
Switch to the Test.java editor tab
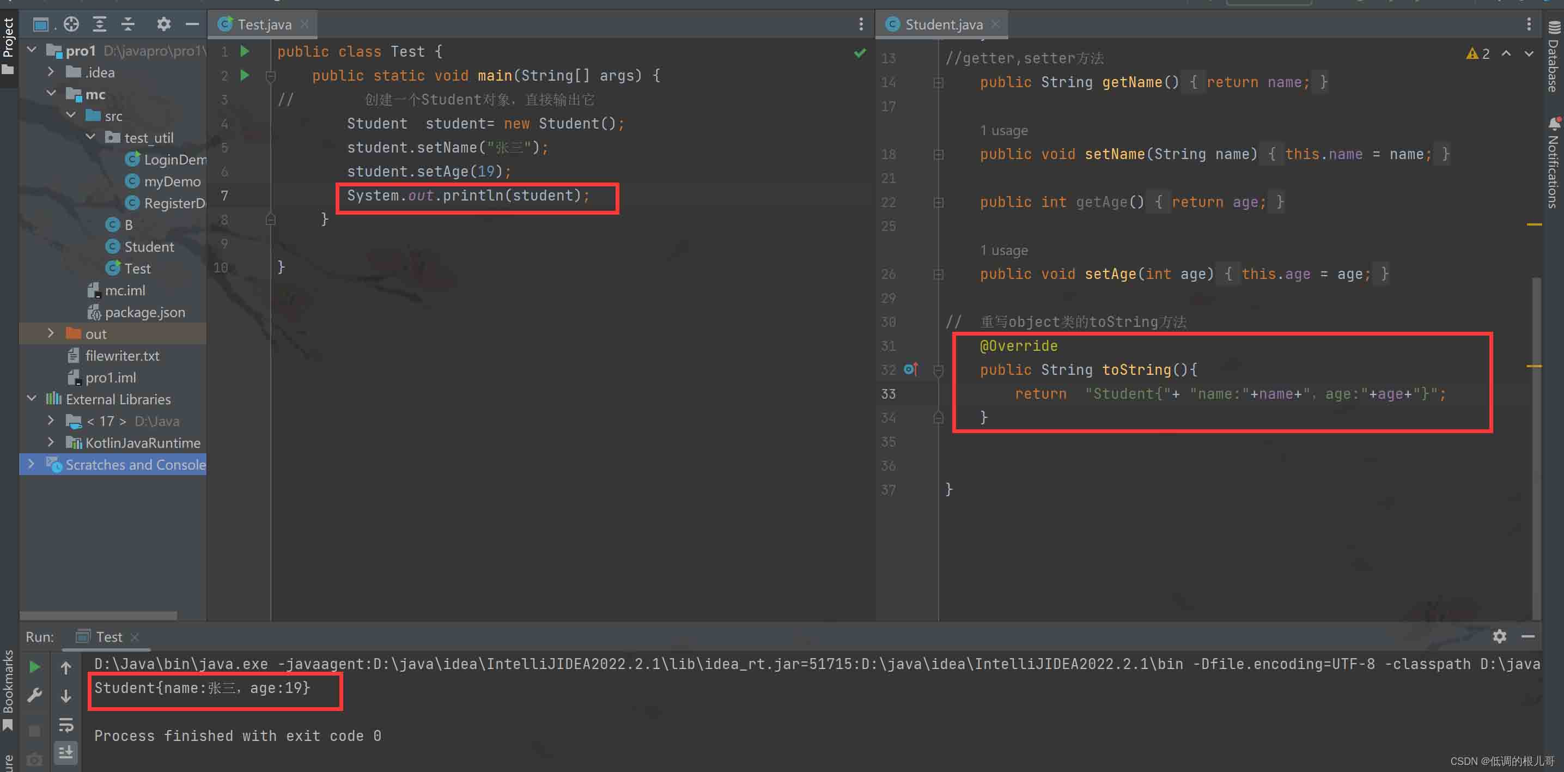pos(264,25)
